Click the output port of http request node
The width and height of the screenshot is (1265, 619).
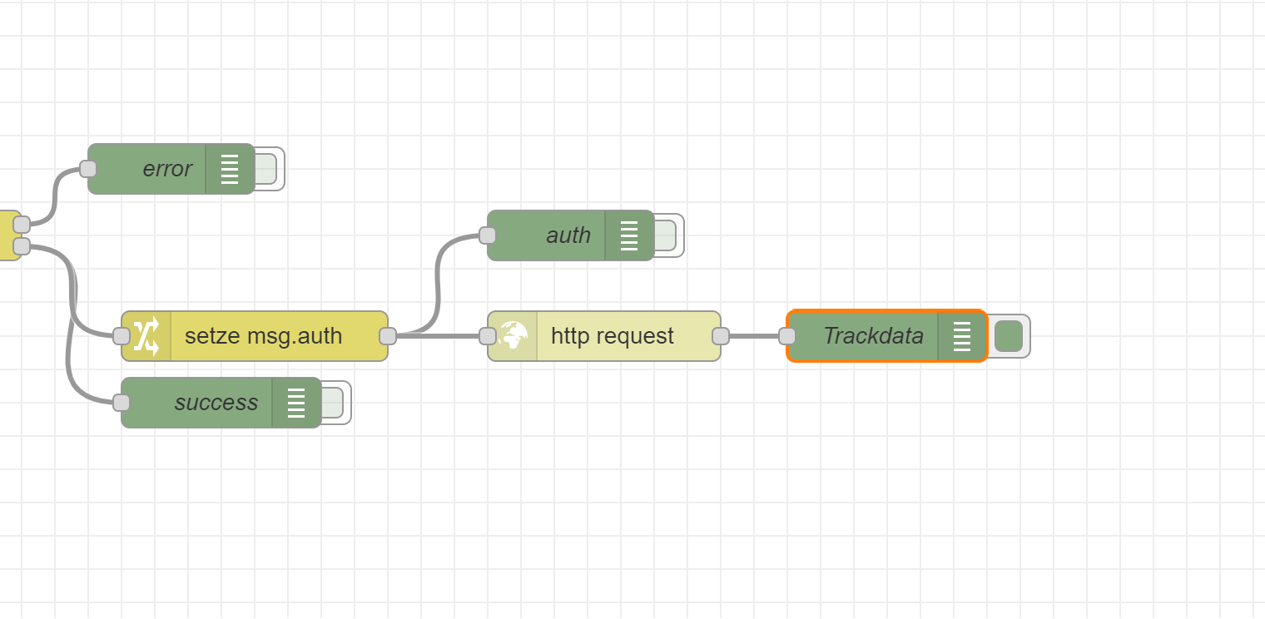click(721, 336)
